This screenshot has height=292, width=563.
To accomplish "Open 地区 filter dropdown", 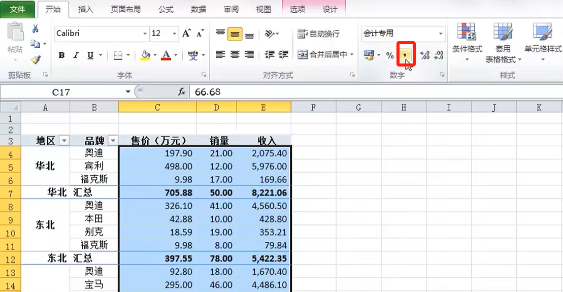I will [x=64, y=141].
